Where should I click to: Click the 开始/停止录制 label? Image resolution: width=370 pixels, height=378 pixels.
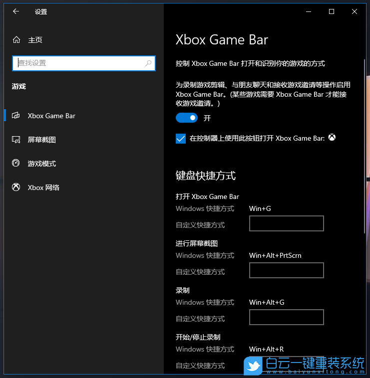click(x=198, y=337)
